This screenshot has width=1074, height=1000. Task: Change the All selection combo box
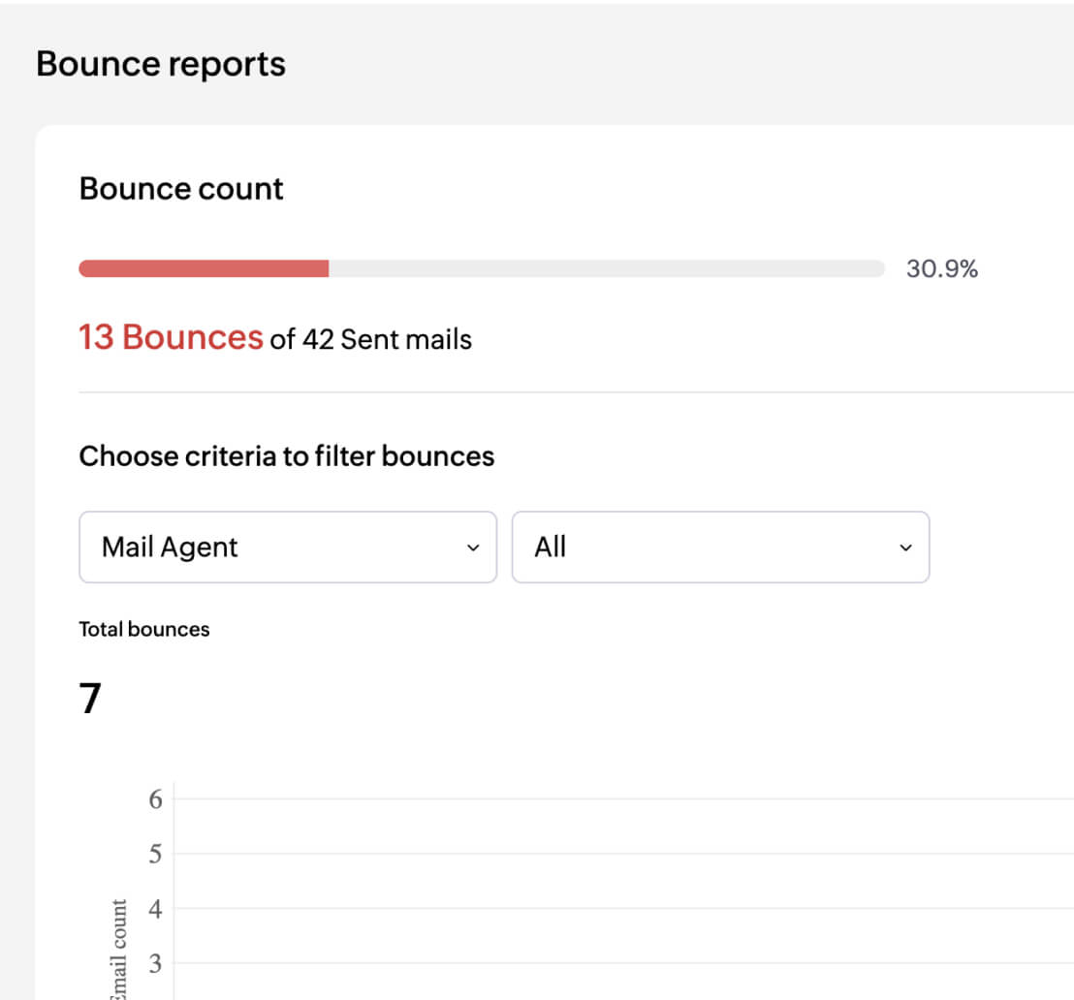(x=720, y=547)
